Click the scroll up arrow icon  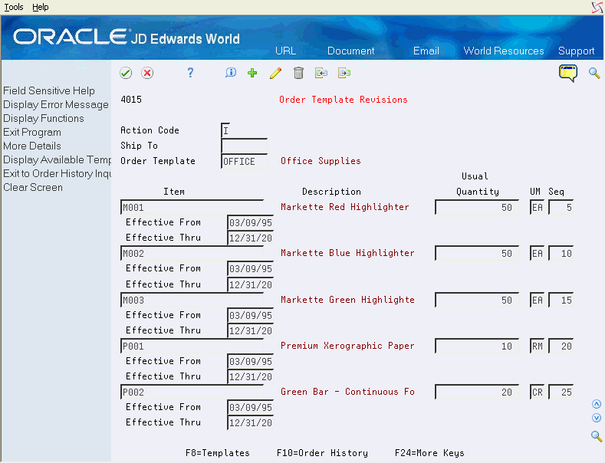[597, 404]
